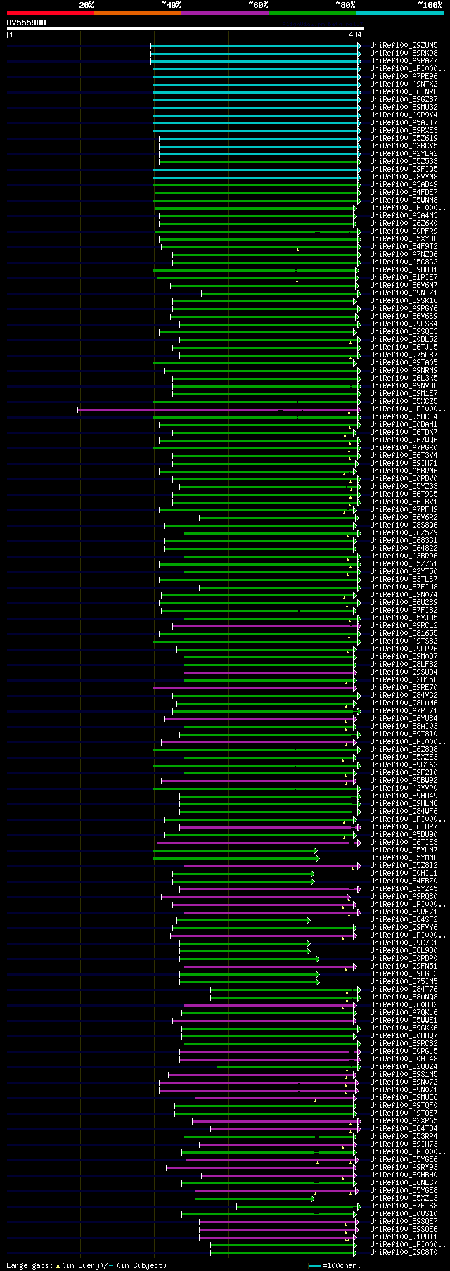
Task: Click the arrowhead ending the A3A4M3 bar
Action: pyautogui.click(x=355, y=215)
